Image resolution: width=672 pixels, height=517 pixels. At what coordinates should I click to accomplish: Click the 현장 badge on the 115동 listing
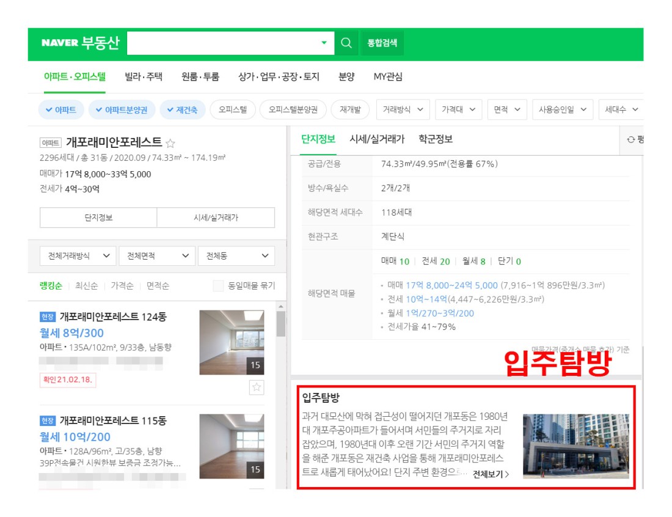pos(48,420)
